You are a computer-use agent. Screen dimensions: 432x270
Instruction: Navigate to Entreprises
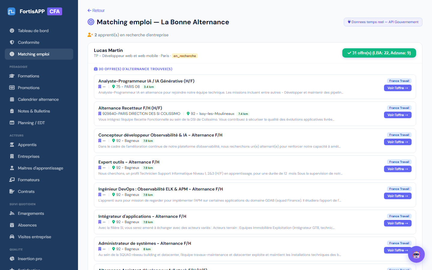pos(39,156)
